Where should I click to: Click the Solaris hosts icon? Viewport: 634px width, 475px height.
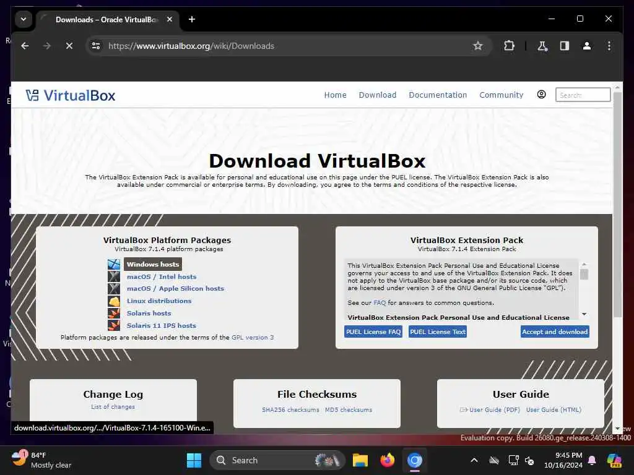click(x=114, y=313)
